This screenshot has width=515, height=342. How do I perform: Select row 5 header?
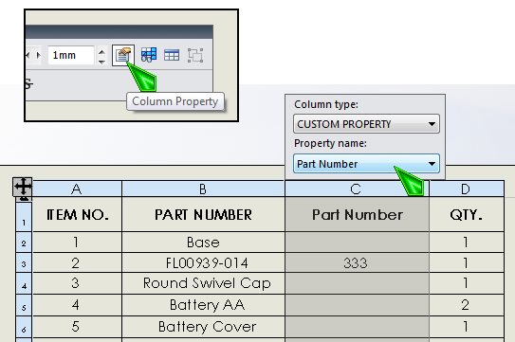pos(24,305)
